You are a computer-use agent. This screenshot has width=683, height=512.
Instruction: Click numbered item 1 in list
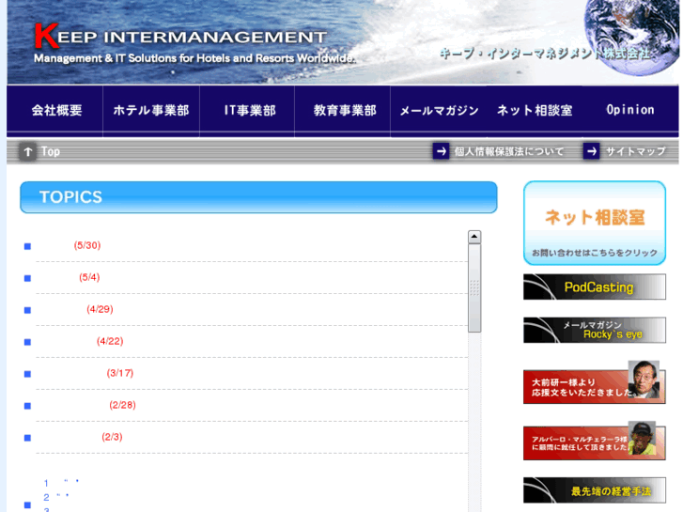coord(46,483)
